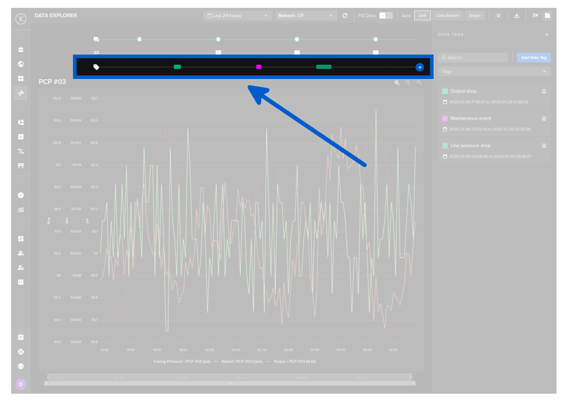
Task: Expand the Refresh: Off dropdown
Action: pos(306,15)
